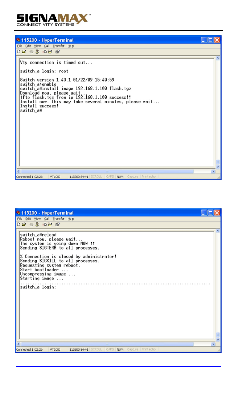Click the 'install image 192.168.1.100 flash.tgz' command line

click(75, 89)
